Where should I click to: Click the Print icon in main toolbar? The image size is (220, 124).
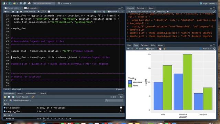click(29, 3)
